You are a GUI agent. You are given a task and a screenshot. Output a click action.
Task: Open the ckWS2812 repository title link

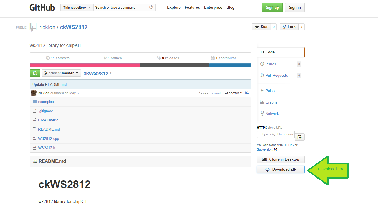pos(74,27)
